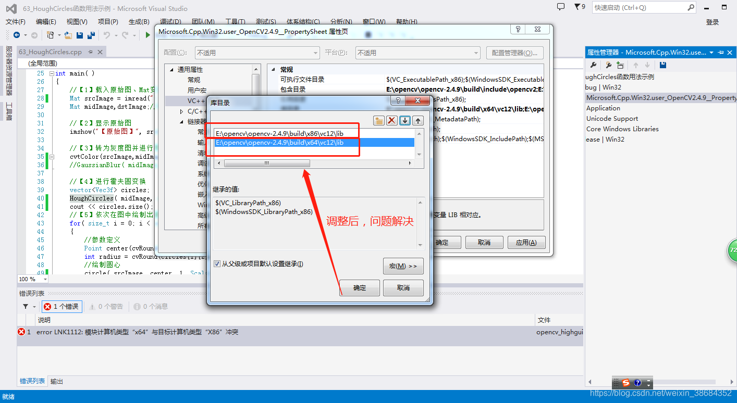Open the 编辑(E) menu
Screen dimensions: 737x403
[x=46, y=21]
